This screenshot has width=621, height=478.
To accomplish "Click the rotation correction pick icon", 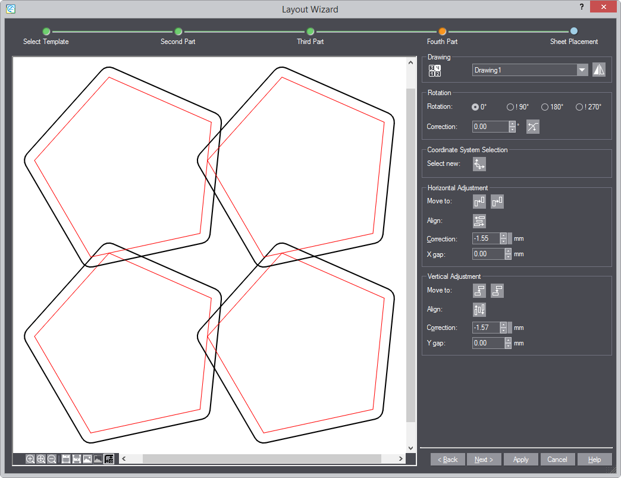I will (x=533, y=127).
